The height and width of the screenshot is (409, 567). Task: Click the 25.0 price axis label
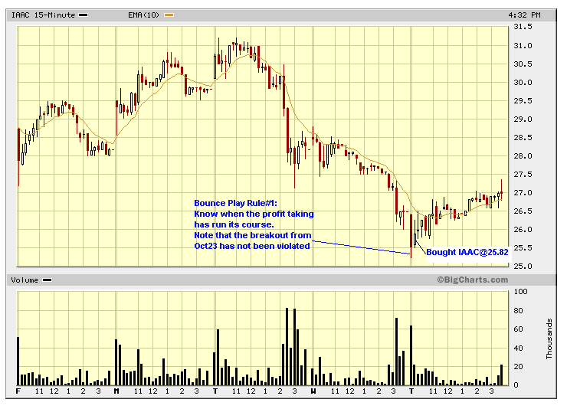point(523,267)
